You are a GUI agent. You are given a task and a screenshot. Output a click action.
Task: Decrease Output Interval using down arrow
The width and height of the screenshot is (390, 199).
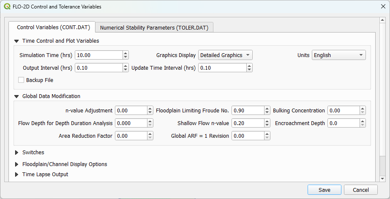125,70
